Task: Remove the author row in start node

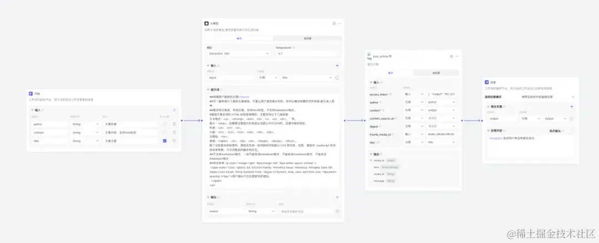Action: coord(174,124)
